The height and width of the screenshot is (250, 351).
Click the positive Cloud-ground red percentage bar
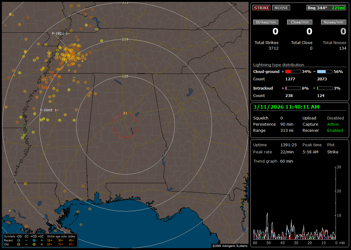293,72
